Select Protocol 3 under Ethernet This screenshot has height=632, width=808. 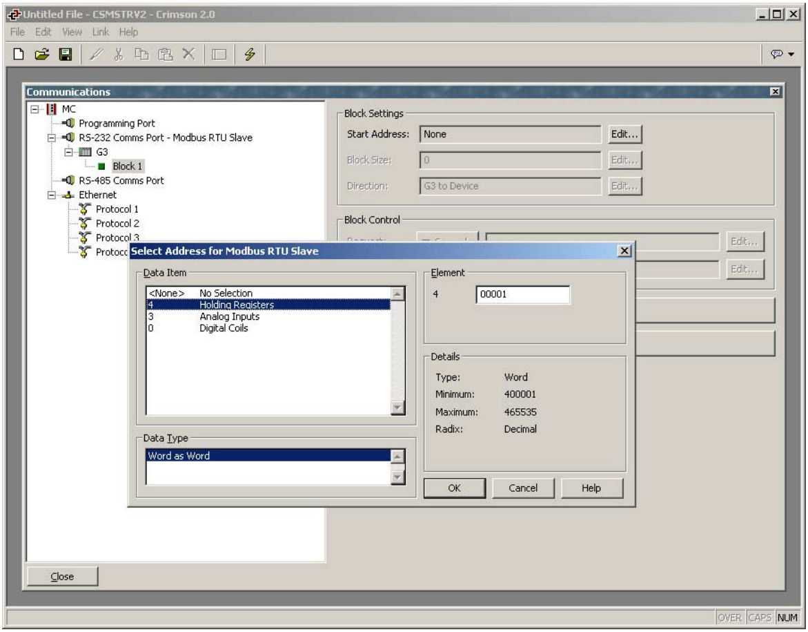[117, 238]
